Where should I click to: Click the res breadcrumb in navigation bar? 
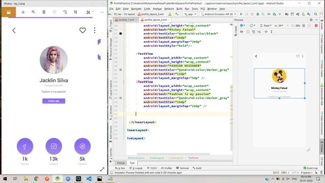point(118,14)
